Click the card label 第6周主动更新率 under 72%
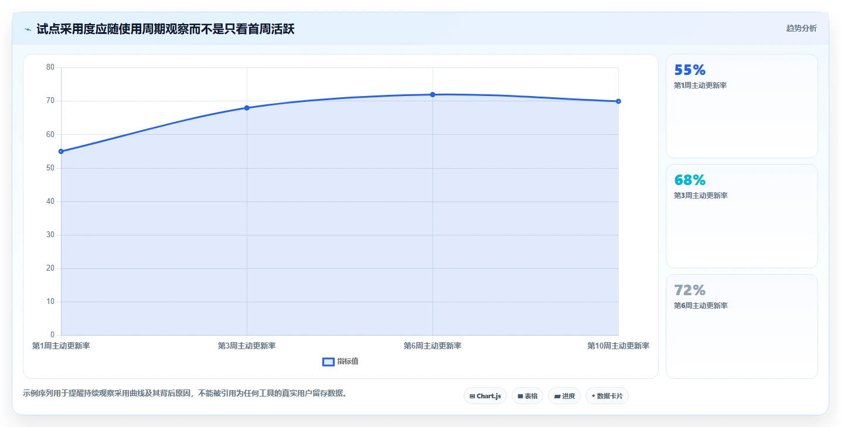This screenshot has width=841, height=427. coord(700,306)
